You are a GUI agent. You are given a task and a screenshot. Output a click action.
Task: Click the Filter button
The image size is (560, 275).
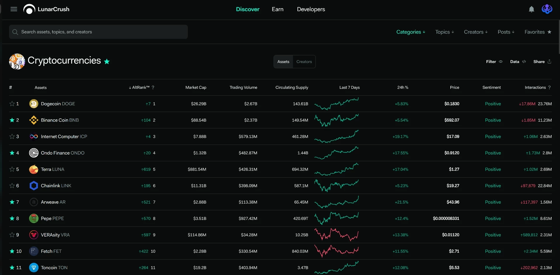tap(494, 62)
